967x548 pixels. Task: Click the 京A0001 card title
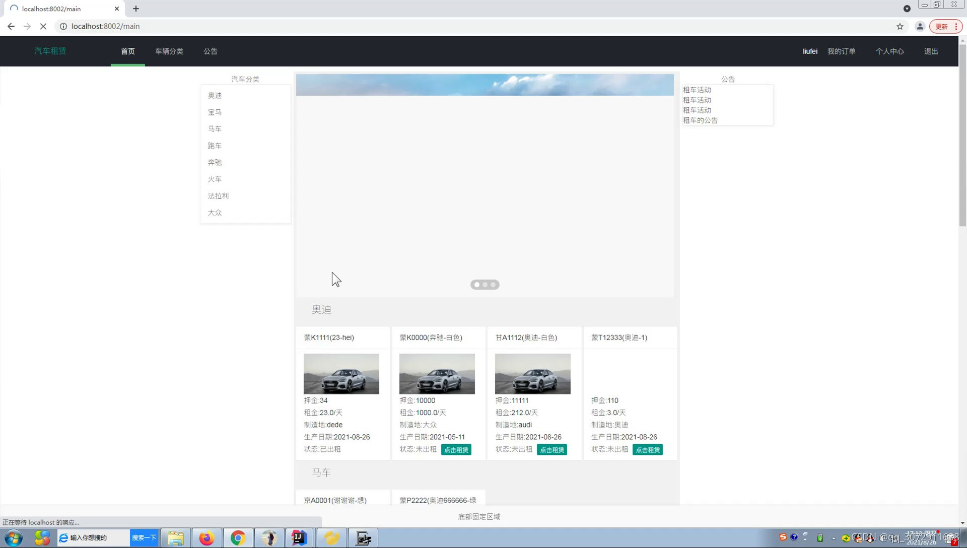[x=335, y=500]
